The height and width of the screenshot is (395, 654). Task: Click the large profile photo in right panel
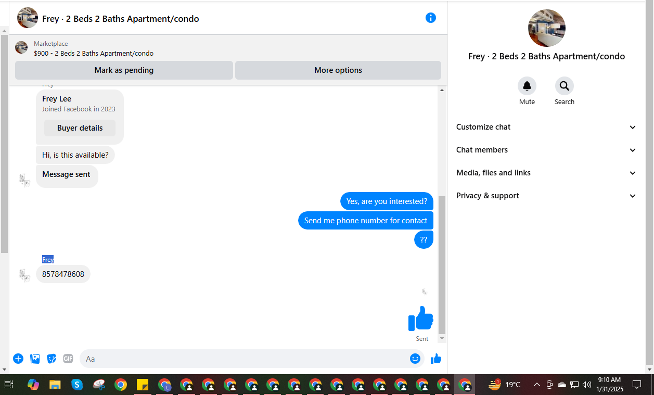tap(547, 28)
